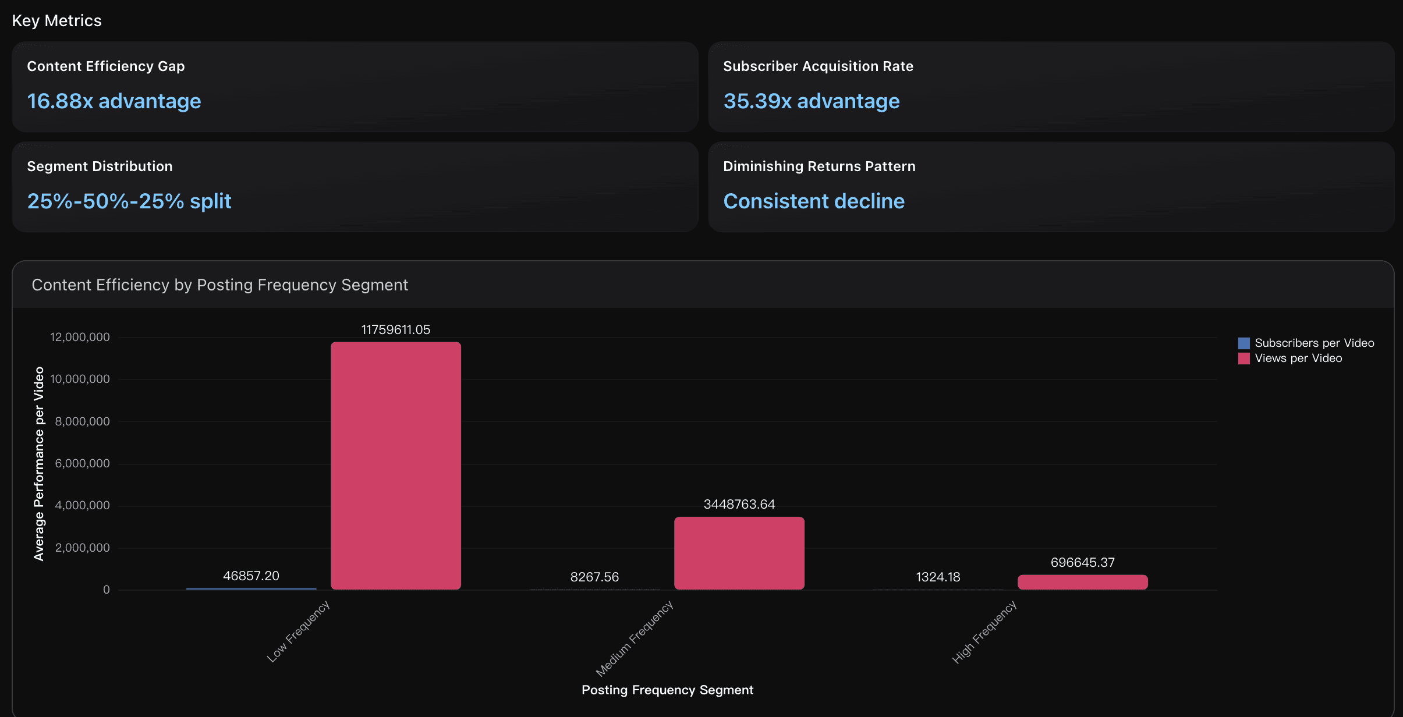Click the Medium Frequency subscribers bar
This screenshot has width=1403, height=717.
tap(594, 588)
